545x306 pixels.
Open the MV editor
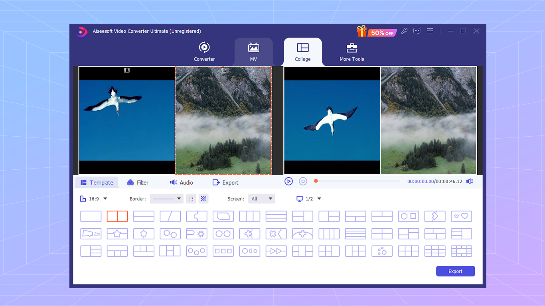click(253, 51)
